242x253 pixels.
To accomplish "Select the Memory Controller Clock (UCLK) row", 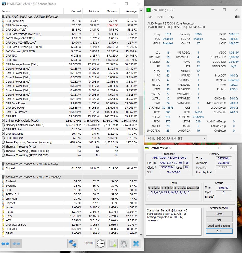I will (69, 125).
